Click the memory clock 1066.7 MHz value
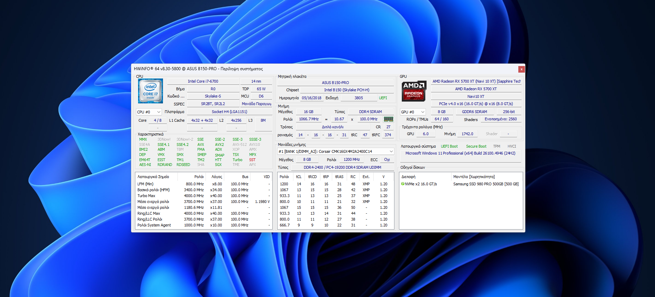The height and width of the screenshot is (297, 655). [x=309, y=119]
